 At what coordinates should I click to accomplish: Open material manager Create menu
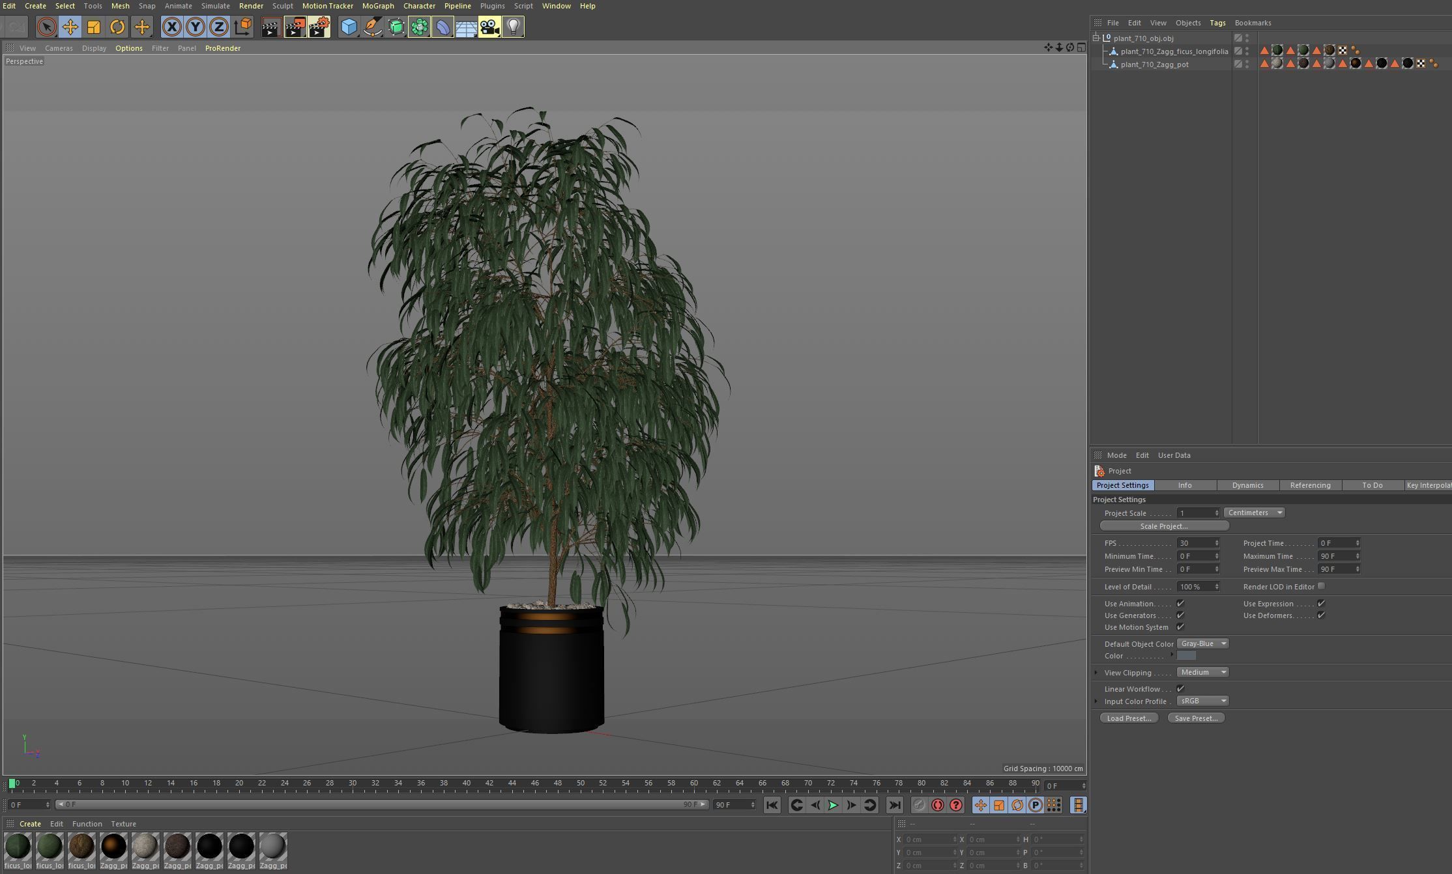(x=30, y=824)
